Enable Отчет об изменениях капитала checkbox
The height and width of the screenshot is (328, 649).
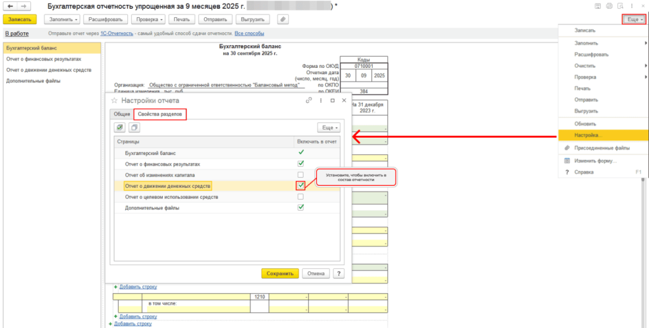(x=300, y=174)
